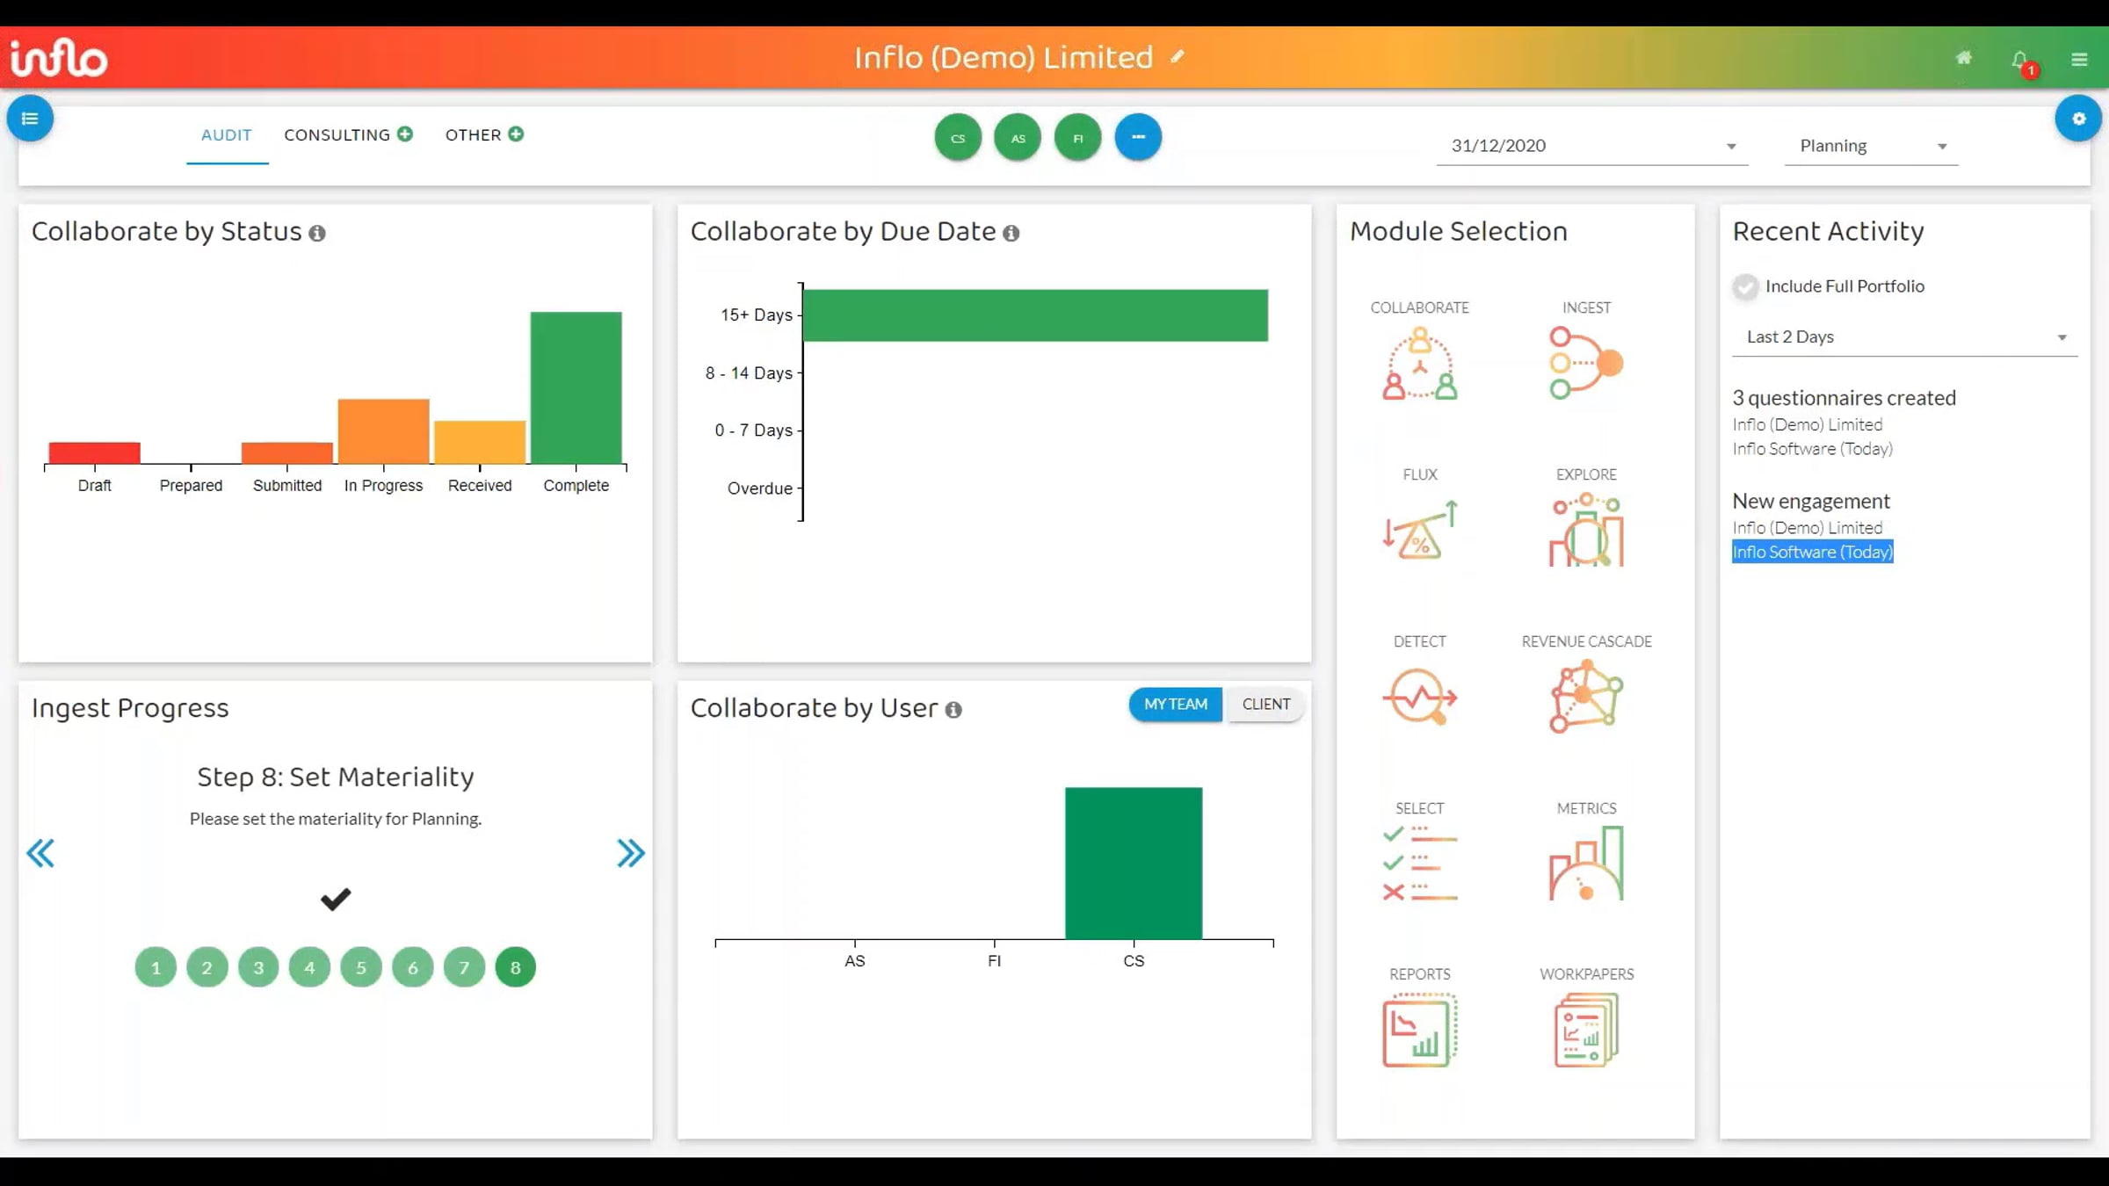Viewport: 2109px width, 1186px height.
Task: Click the Inflo logo
Action: coord(59,58)
